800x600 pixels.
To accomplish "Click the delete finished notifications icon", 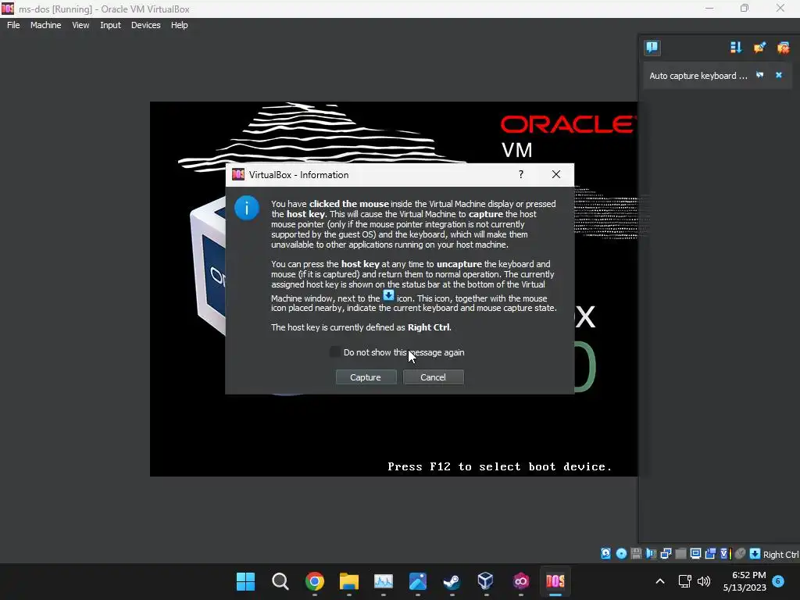I will point(783,48).
